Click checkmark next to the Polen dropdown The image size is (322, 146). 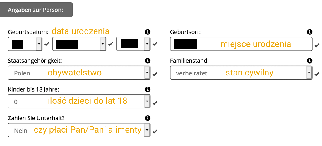click(155, 74)
